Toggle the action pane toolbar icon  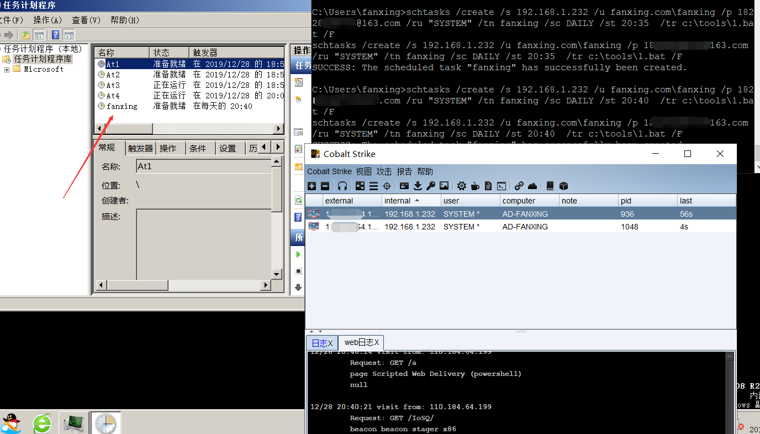pyautogui.click(x=68, y=35)
